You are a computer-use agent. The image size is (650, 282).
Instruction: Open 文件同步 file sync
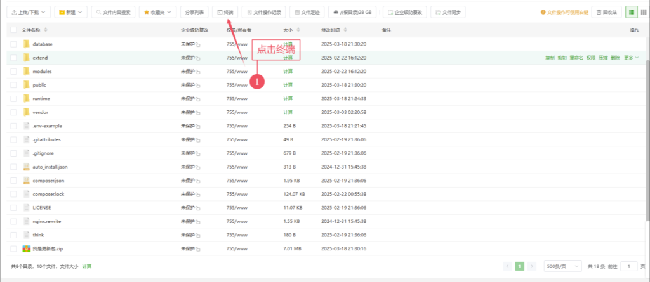448,13
